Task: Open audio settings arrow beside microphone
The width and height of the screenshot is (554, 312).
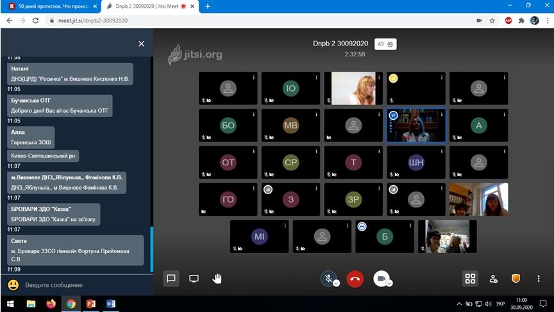Action: [x=336, y=283]
